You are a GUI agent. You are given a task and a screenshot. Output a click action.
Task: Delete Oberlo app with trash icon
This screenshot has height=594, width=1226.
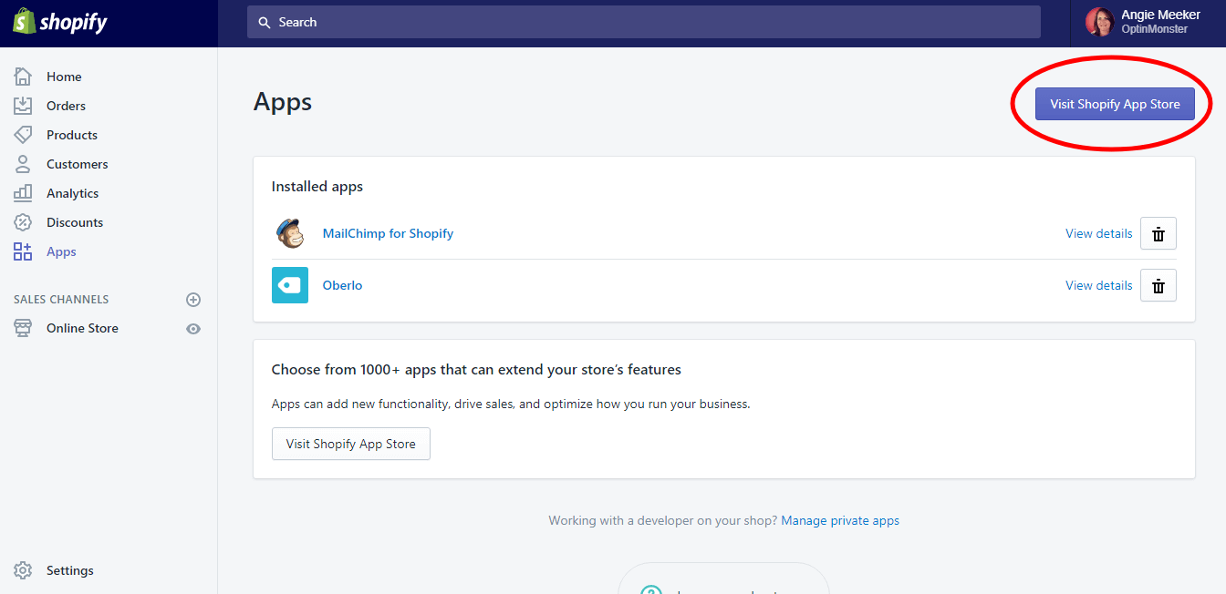[1158, 285]
